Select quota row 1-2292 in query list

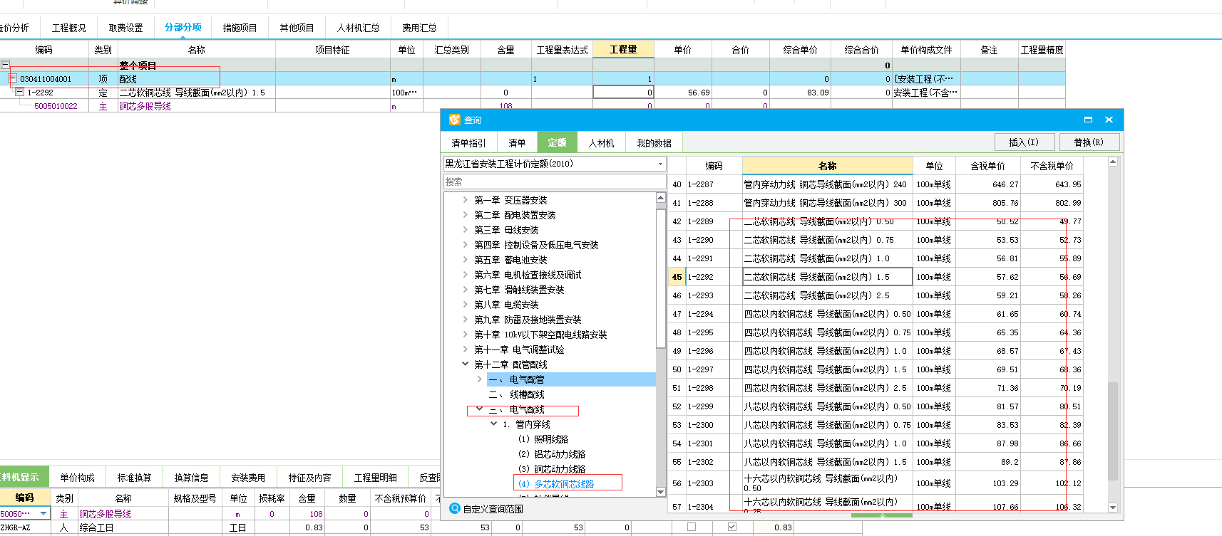click(876, 277)
